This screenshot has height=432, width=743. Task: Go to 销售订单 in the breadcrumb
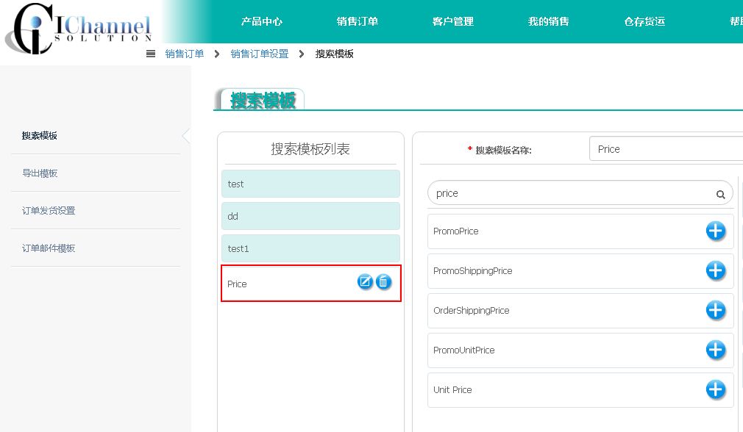(185, 54)
